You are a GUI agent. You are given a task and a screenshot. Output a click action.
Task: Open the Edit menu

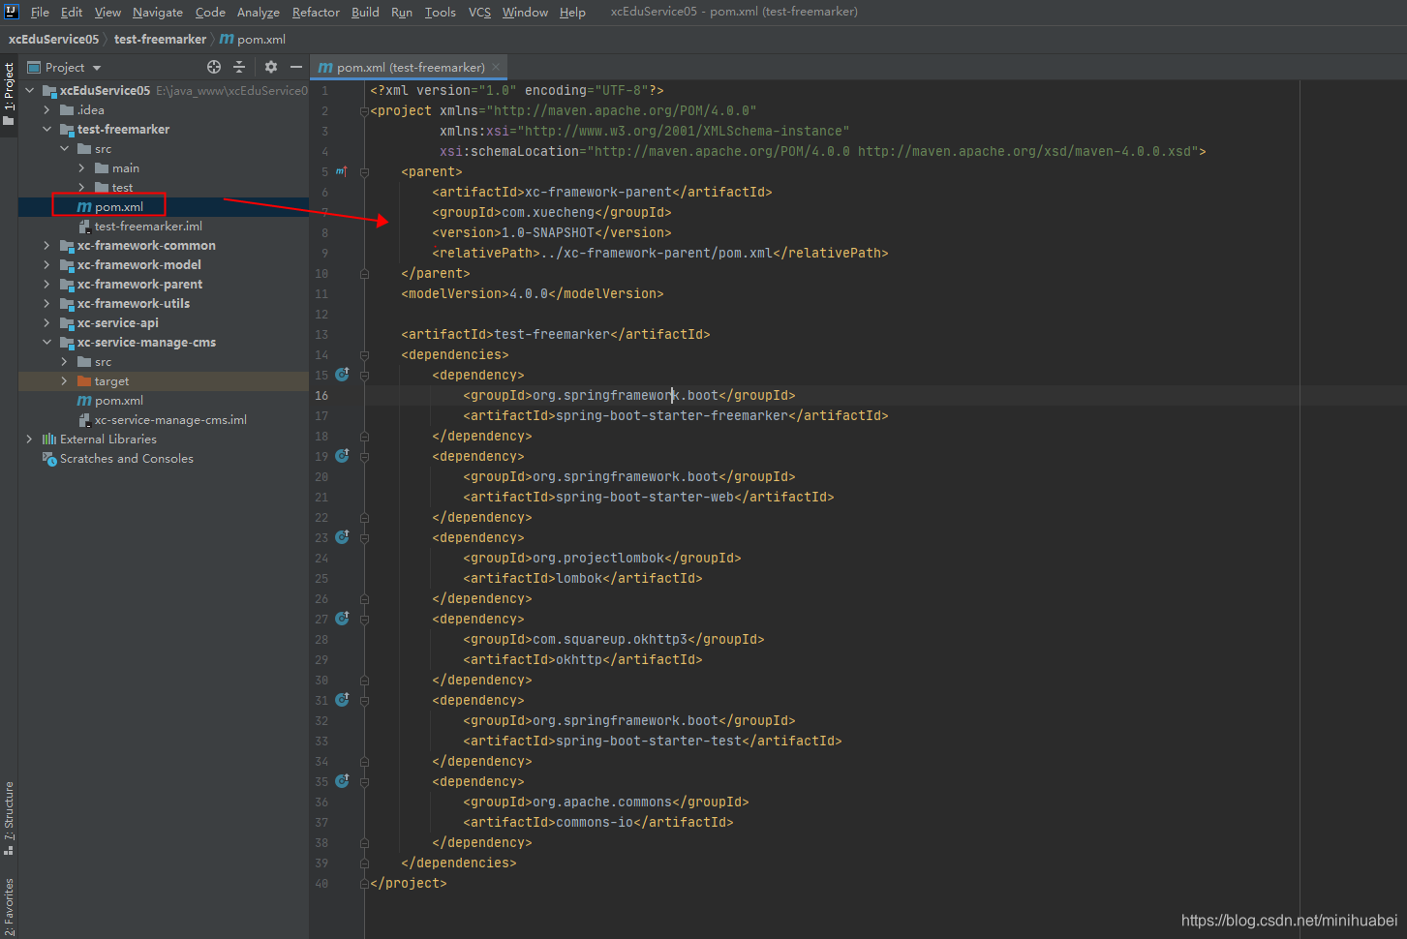tap(72, 12)
